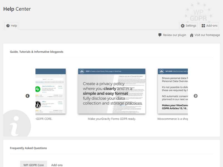Click Visit our homepage link

coord(205,35)
